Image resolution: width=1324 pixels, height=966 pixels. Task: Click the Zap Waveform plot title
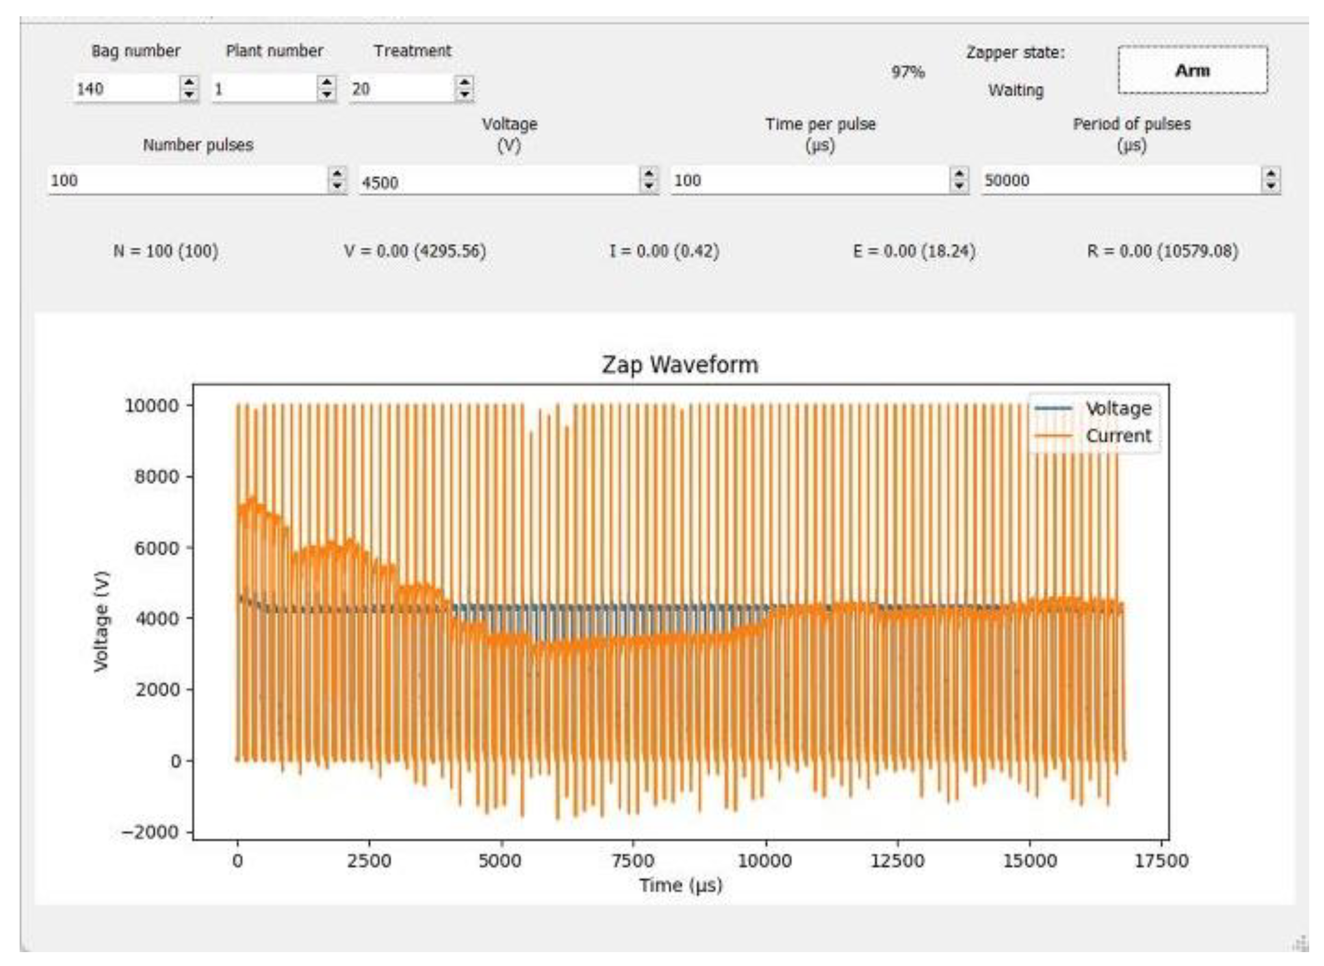click(680, 365)
